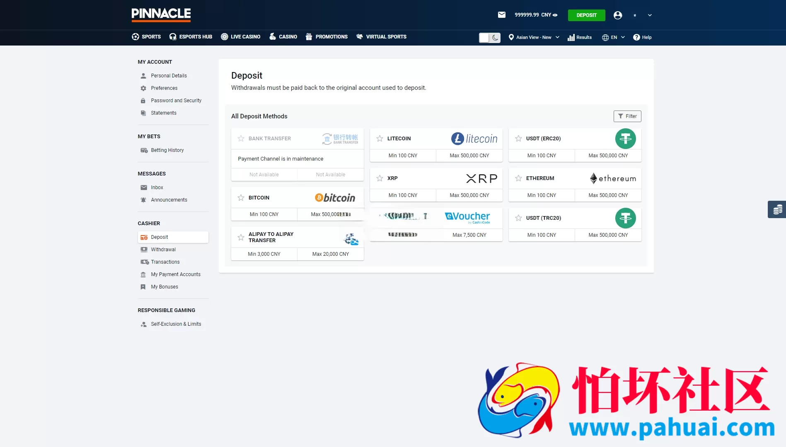
Task: Open Self-Exclusion & Limits
Action: click(176, 324)
